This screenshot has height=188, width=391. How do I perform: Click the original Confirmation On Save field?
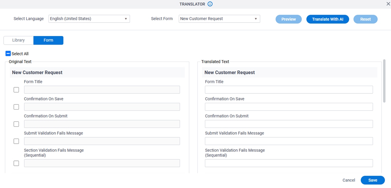(x=102, y=107)
